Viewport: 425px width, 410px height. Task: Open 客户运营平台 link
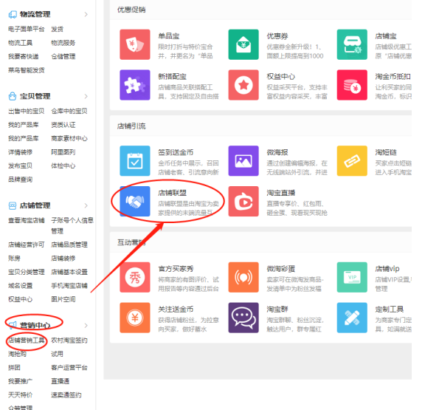[69, 368]
